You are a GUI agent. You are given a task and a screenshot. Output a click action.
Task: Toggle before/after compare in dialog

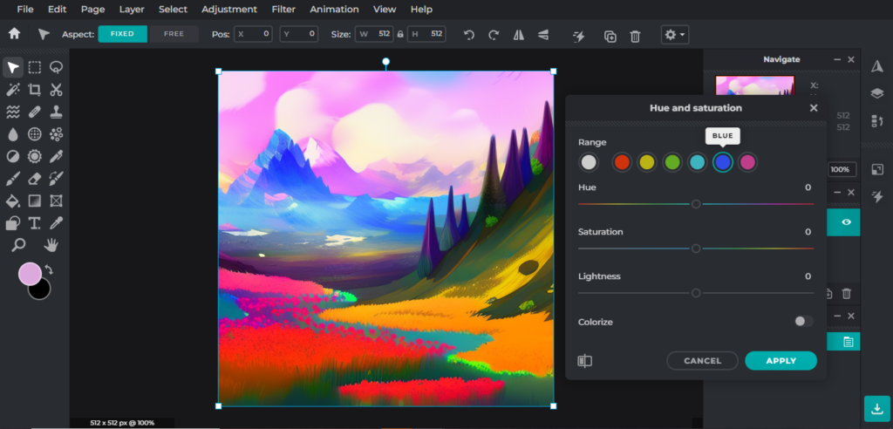click(x=585, y=361)
